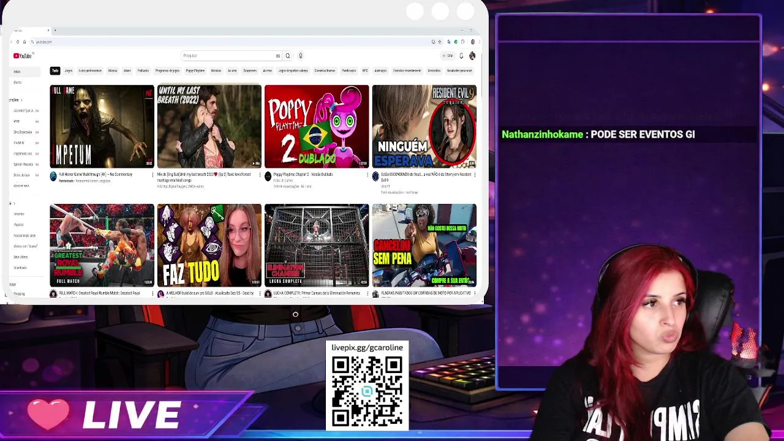This screenshot has height=441, width=784.
Task: Play Until My Last Breath mix thumbnail
Action: tap(209, 126)
